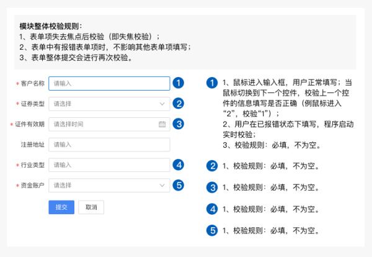
Task: Click badge 4 beside 行业类型 field
Action: pos(179,165)
